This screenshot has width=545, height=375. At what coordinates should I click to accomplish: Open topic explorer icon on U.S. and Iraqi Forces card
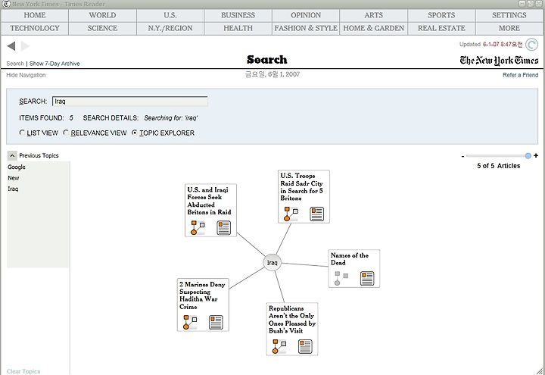[198, 228]
